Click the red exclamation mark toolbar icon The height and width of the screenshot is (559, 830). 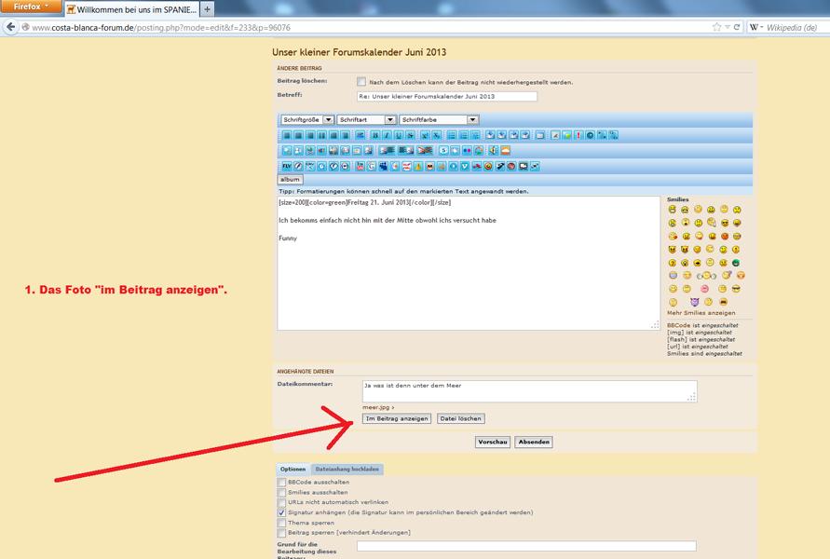point(578,136)
